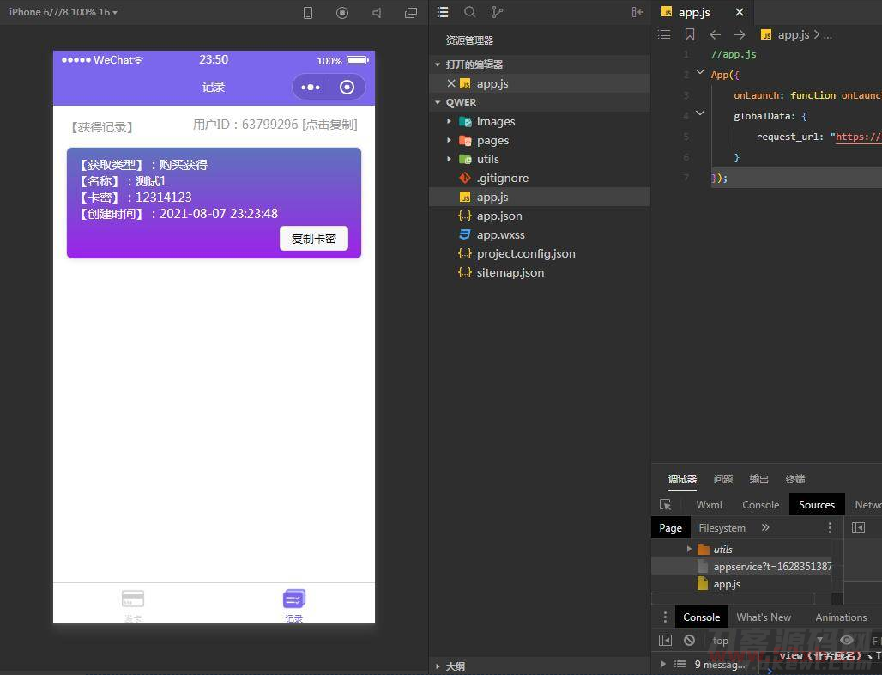Open the version control branch icon

[496, 12]
